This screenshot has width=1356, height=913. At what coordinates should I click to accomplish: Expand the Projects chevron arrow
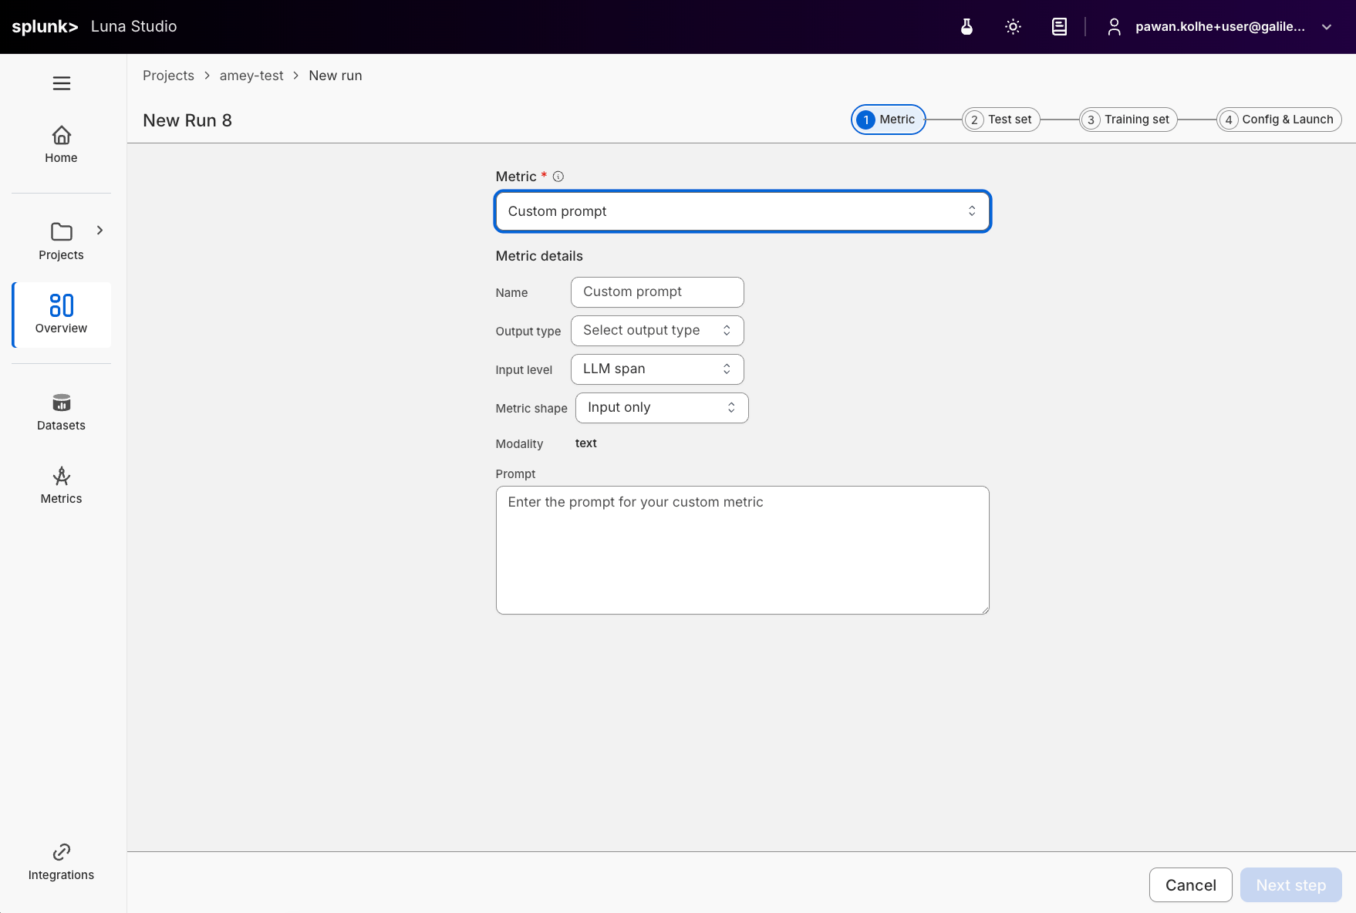coord(100,230)
